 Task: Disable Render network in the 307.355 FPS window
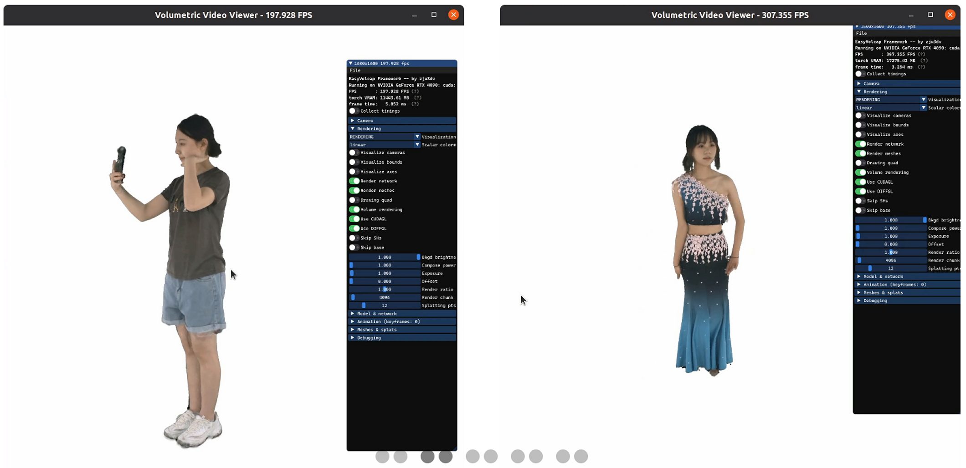[860, 144]
